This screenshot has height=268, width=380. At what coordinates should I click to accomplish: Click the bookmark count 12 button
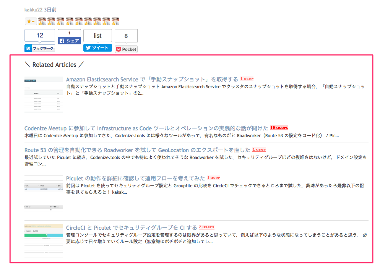39,35
